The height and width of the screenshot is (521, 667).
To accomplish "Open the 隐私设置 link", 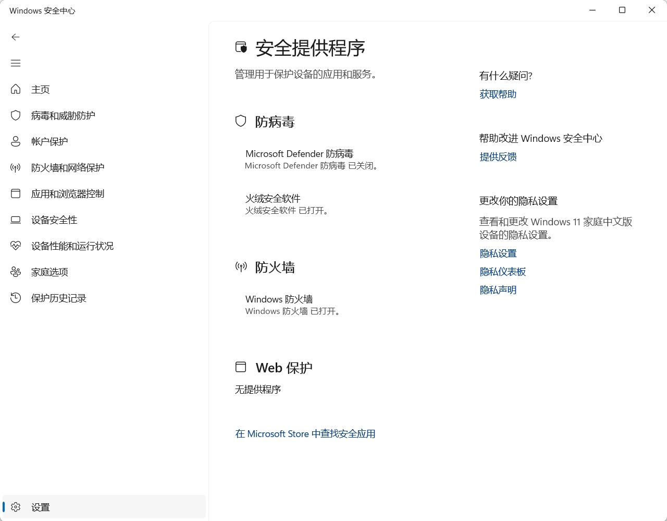I will (498, 253).
